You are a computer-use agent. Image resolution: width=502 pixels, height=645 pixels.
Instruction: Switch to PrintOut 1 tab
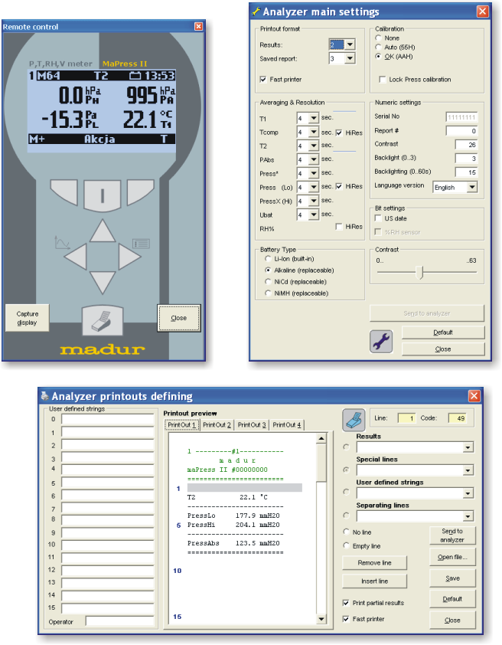coord(182,425)
